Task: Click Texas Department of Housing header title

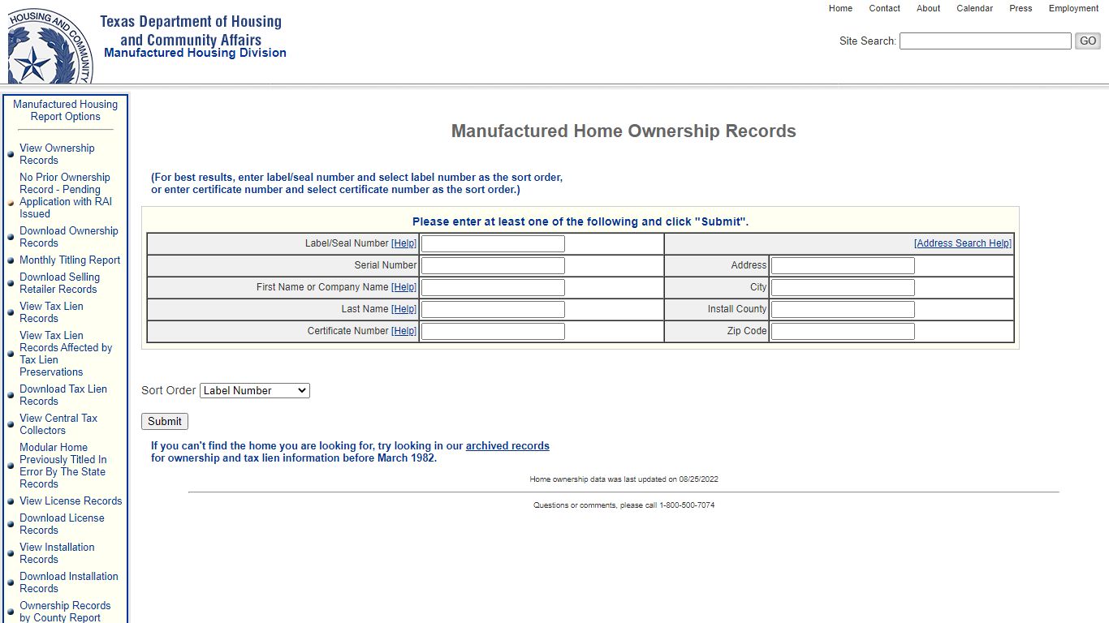Action: tap(191, 31)
